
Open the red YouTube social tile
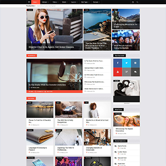pyautogui.click(x=118, y=72)
